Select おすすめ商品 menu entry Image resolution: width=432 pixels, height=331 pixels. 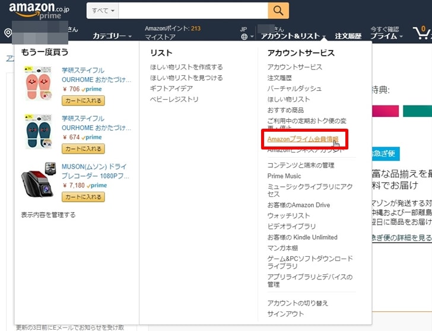285,110
